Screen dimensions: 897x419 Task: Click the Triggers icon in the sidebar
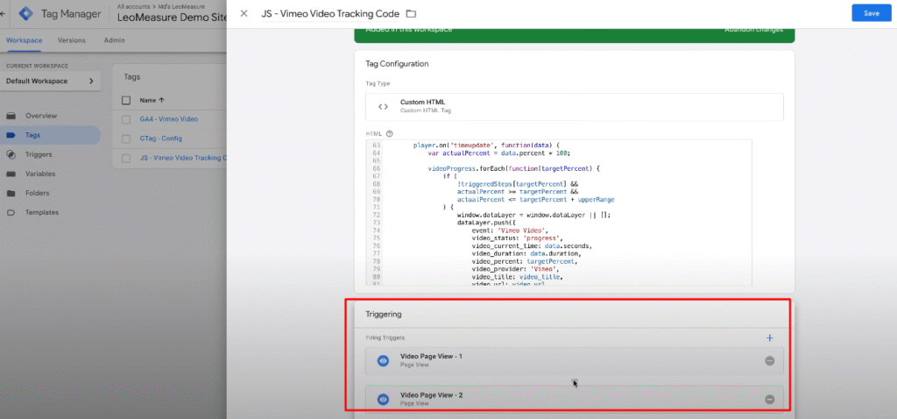point(11,154)
